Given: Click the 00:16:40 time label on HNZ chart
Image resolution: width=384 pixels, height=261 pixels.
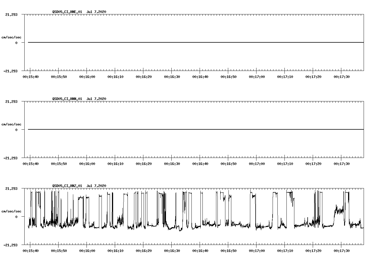Looking at the screenshot, I should pos(200,251).
